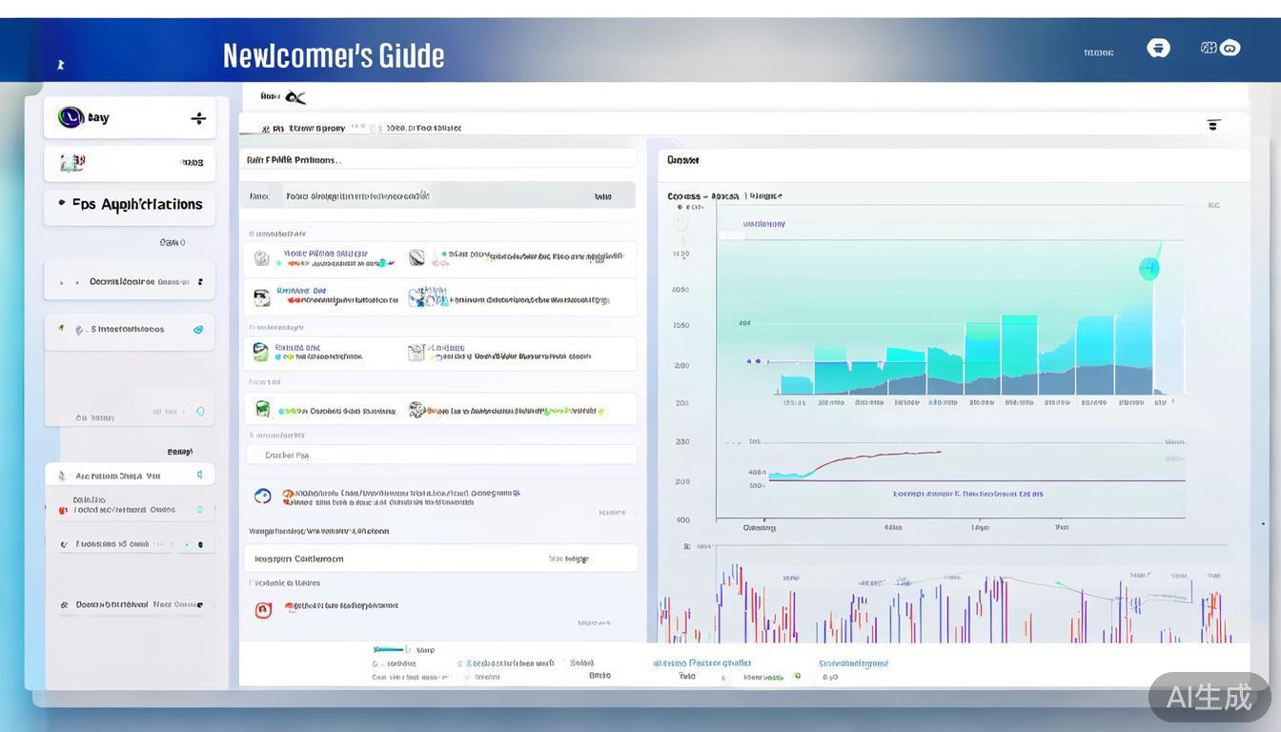The height and width of the screenshot is (732, 1281).
Task: Click the scissors-like icon at panel top
Action: [295, 97]
